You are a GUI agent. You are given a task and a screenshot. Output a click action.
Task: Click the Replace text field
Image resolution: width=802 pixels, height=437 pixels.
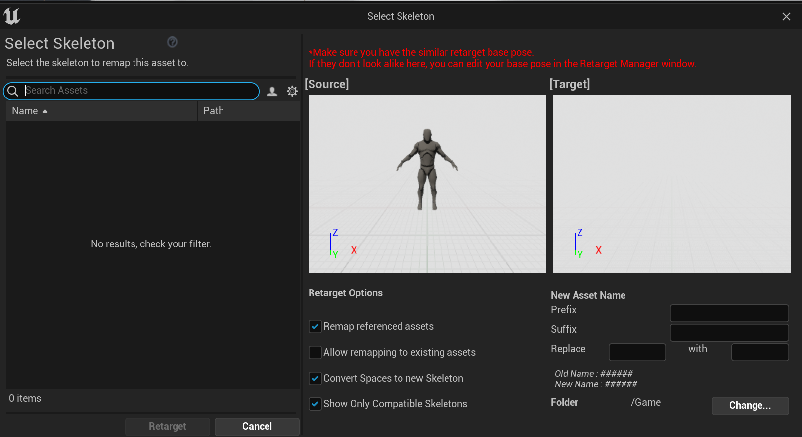pyautogui.click(x=637, y=352)
